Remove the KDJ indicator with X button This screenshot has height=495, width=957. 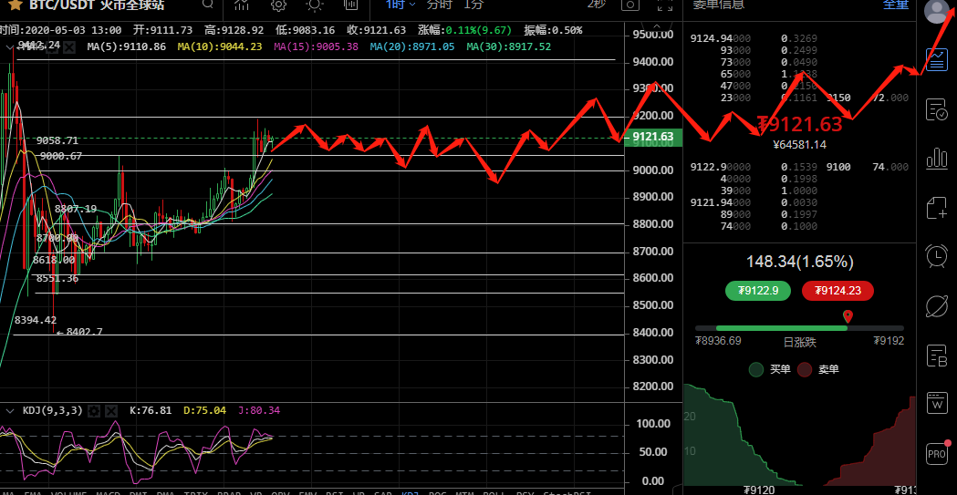tap(111, 411)
